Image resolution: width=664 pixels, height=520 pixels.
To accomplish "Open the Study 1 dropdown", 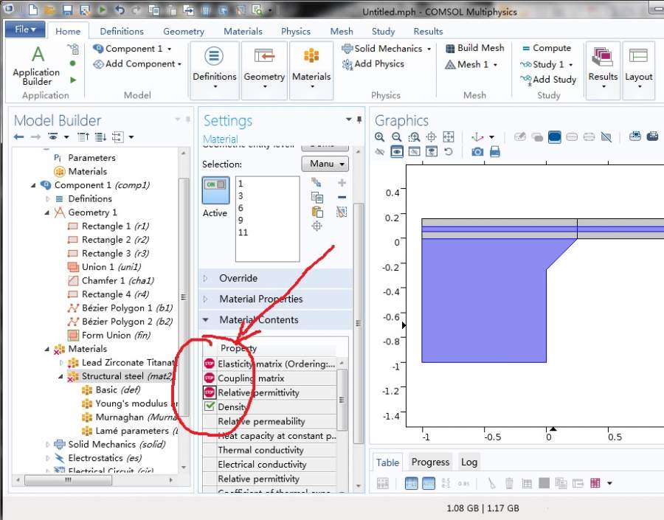I will (571, 65).
